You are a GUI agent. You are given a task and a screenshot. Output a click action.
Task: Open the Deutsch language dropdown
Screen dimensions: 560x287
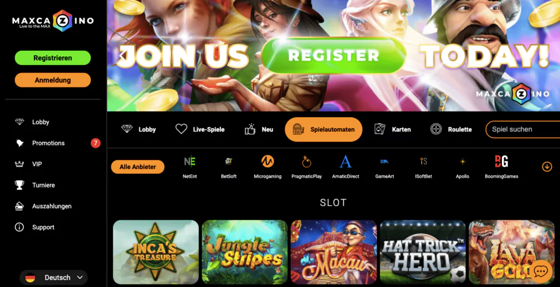tap(54, 277)
